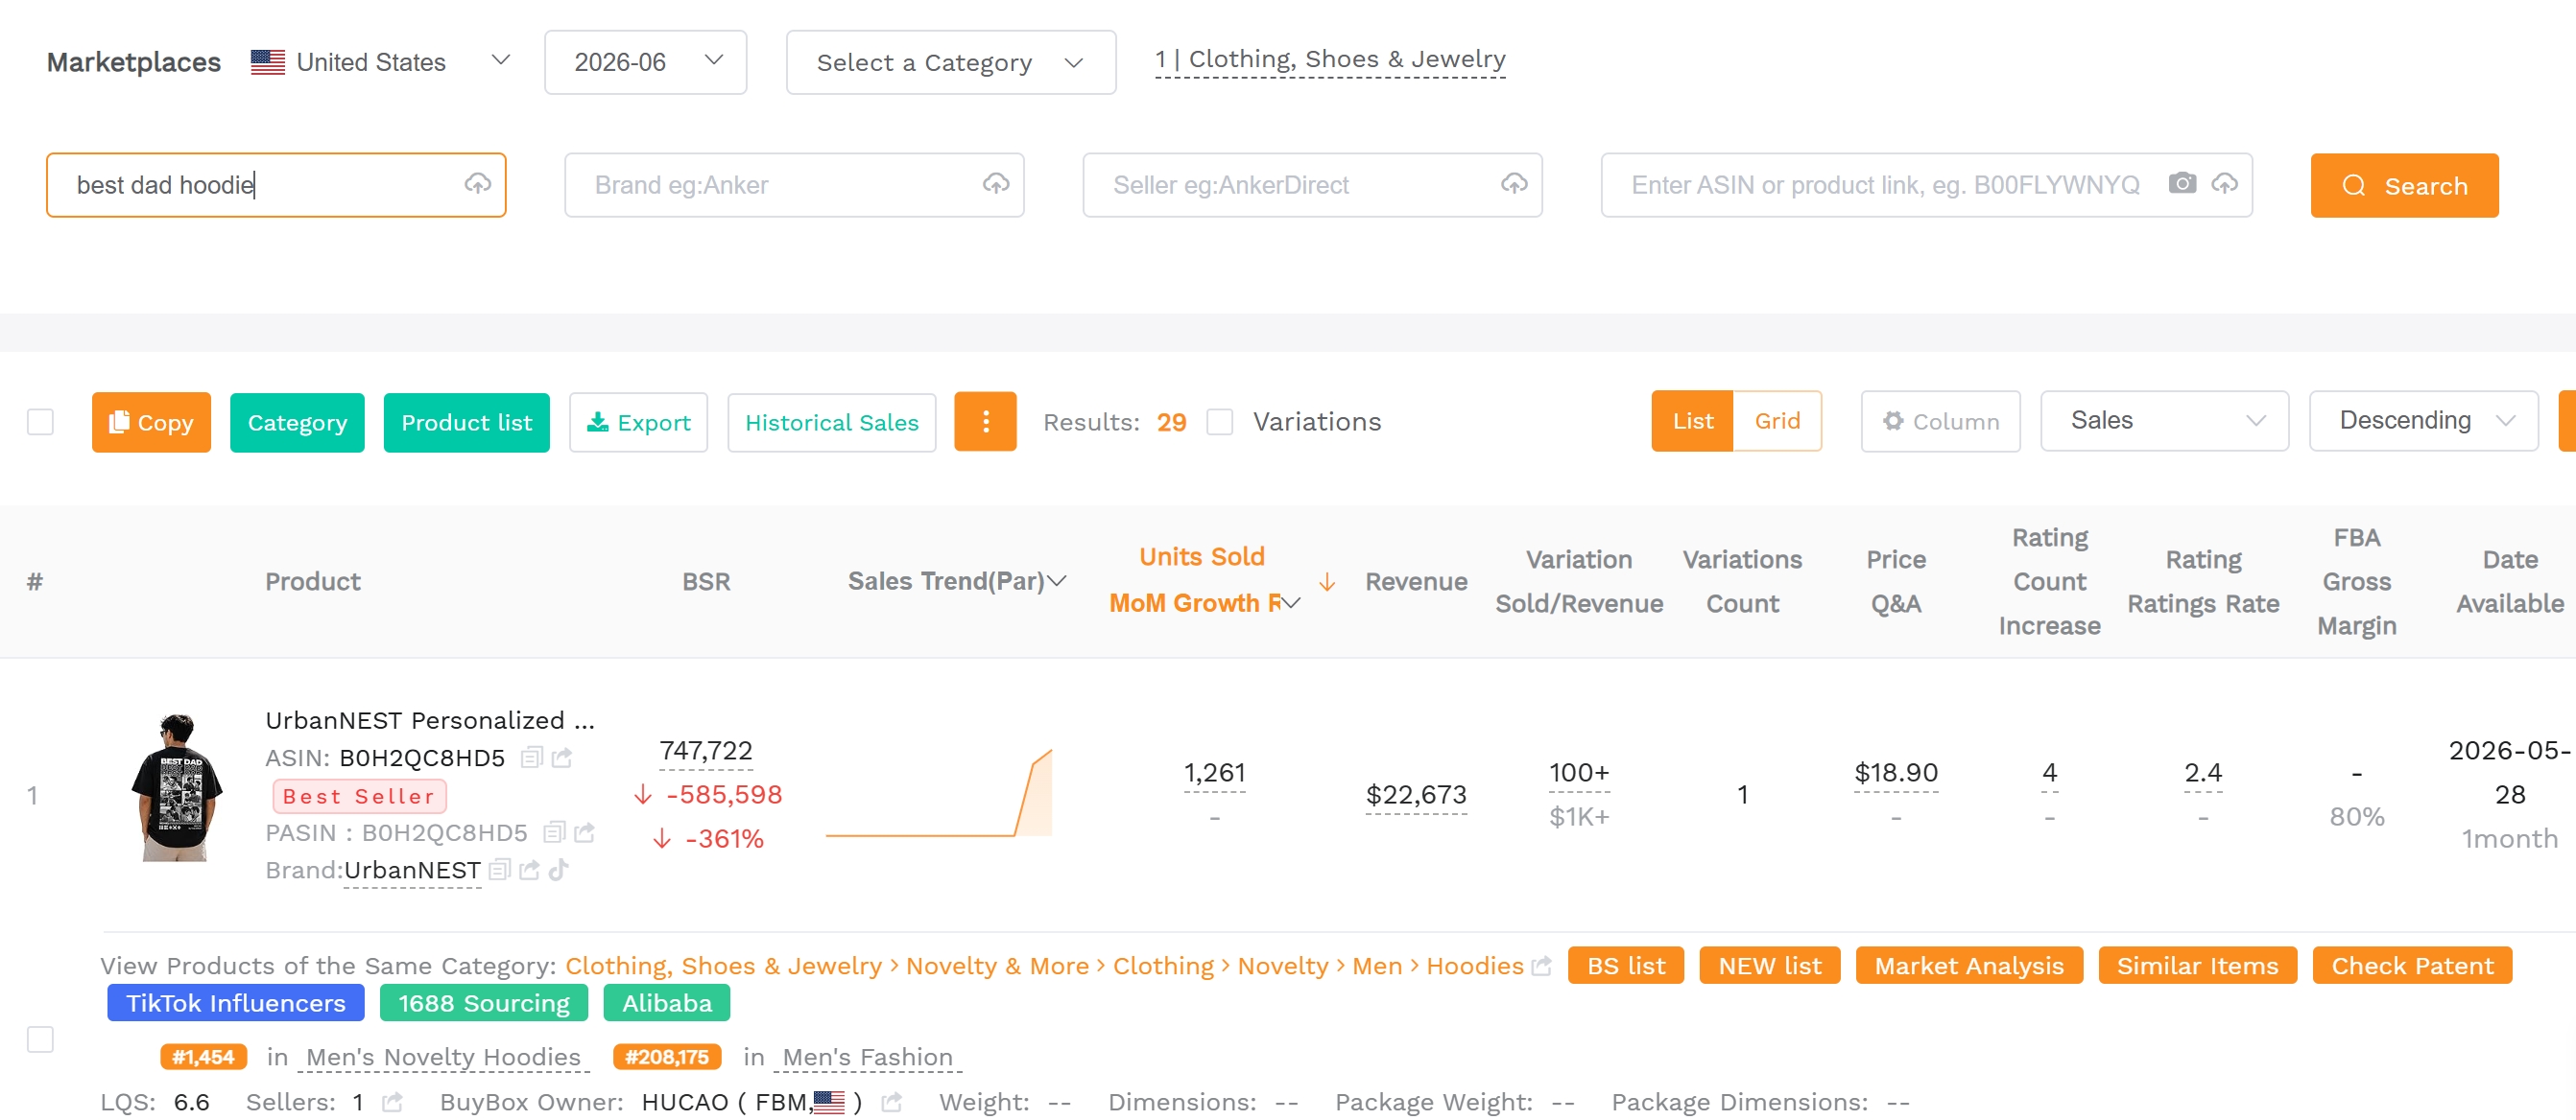The image size is (2576, 1120).
Task: Open ASIN B0H2QC8HD5 external link icon
Action: pos(562,758)
